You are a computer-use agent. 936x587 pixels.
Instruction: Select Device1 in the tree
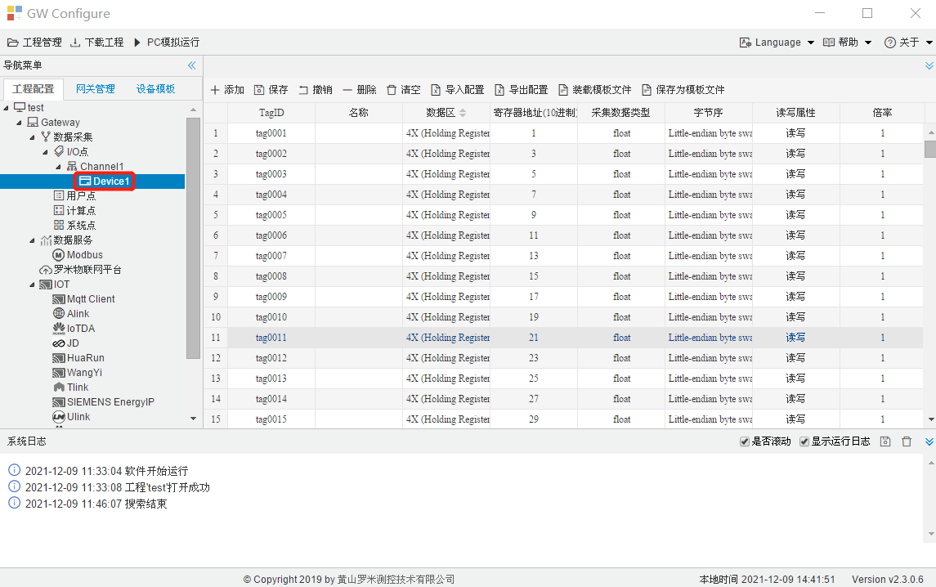(105, 181)
